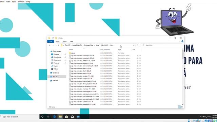Screen dimensions: 217x122
Task: Open Downloads in navigation pane
Action: pyautogui.click(x=57, y=57)
